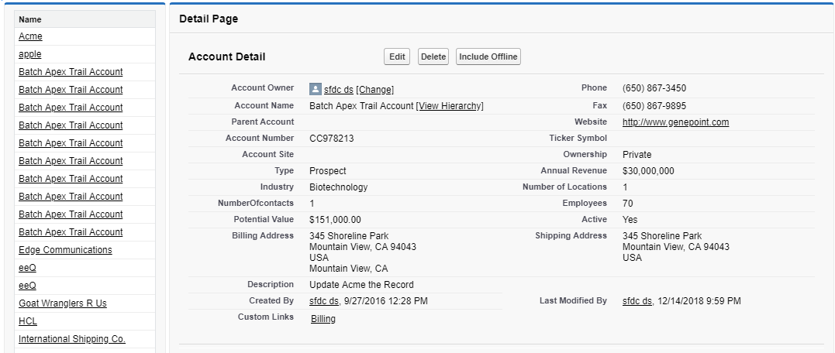Screen dimensions: 835x353
Task: Open sfdc ds link in Last Modified By
Action: coord(637,301)
